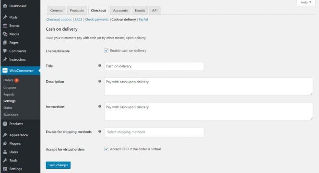This screenshot has width=319, height=173.
Task: Click the Tools wrench icon
Action: pos(5,161)
